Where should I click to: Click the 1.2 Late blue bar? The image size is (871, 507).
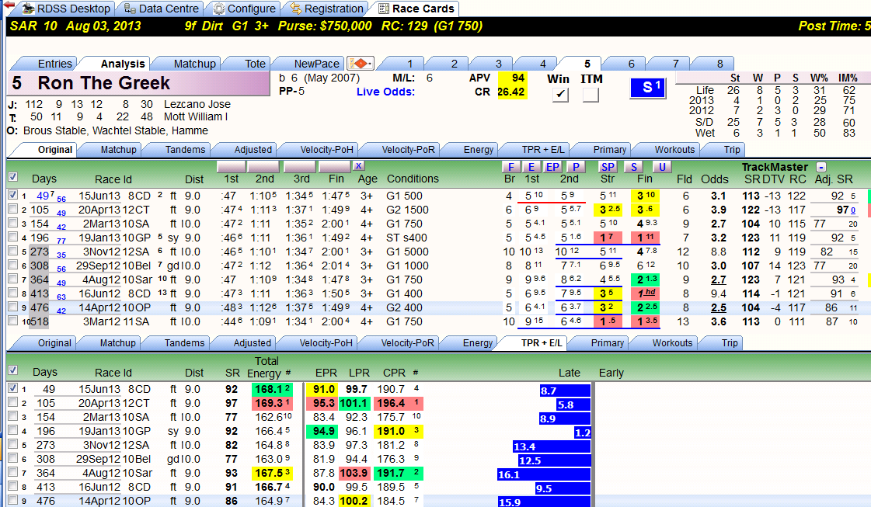coord(582,432)
